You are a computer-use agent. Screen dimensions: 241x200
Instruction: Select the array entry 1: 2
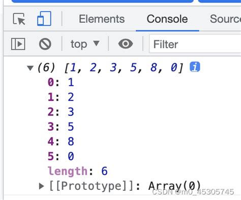61,97
